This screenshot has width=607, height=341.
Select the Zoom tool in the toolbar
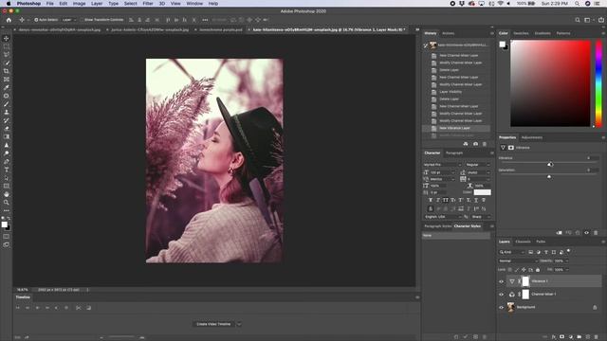pyautogui.click(x=7, y=202)
